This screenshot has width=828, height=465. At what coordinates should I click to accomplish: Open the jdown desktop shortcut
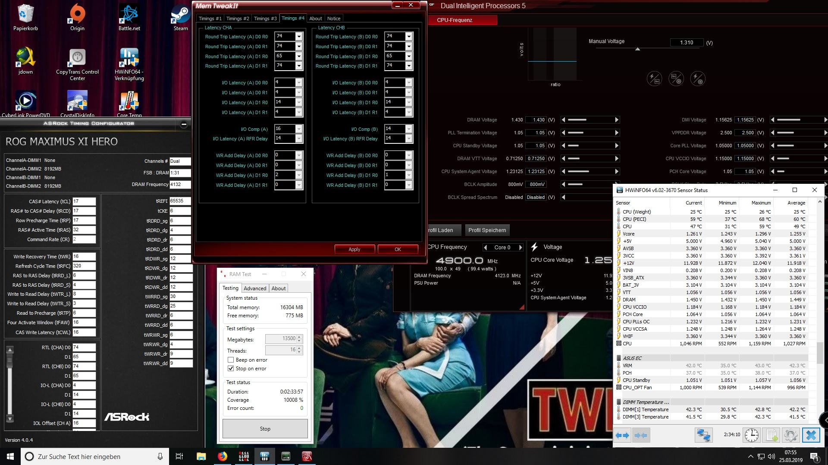(25, 61)
